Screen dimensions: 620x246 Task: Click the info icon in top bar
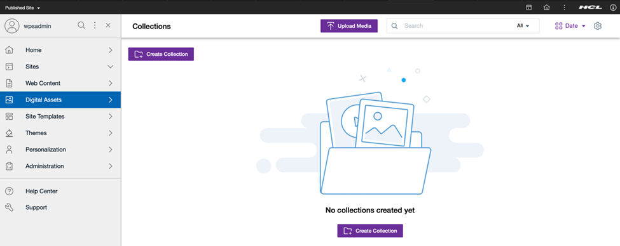pos(612,8)
